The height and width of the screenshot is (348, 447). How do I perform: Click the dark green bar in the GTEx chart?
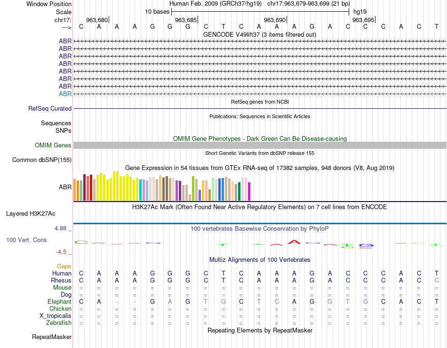point(239,191)
